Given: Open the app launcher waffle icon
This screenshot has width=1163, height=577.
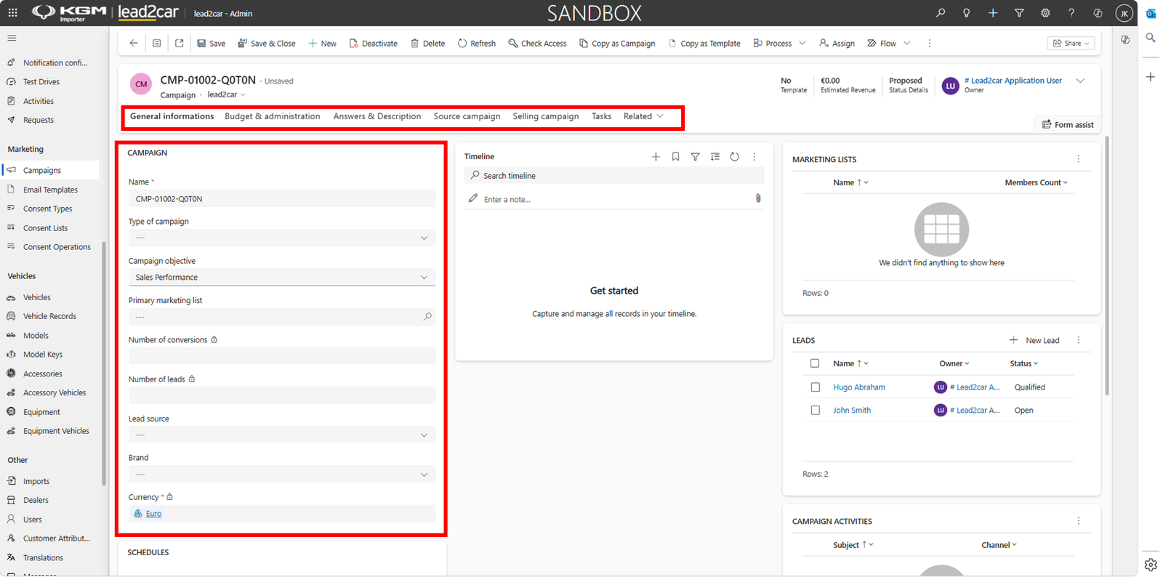Looking at the screenshot, I should 12,13.
